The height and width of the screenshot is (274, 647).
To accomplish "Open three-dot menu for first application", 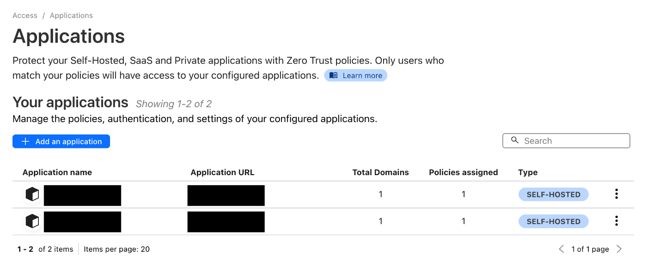I will (x=616, y=195).
